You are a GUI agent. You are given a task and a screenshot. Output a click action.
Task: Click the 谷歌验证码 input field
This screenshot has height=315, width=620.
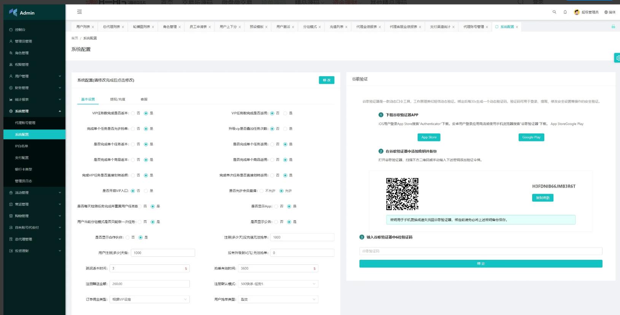point(480,251)
